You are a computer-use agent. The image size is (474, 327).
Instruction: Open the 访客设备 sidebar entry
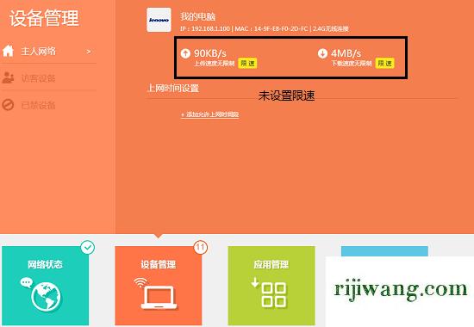(x=48, y=78)
